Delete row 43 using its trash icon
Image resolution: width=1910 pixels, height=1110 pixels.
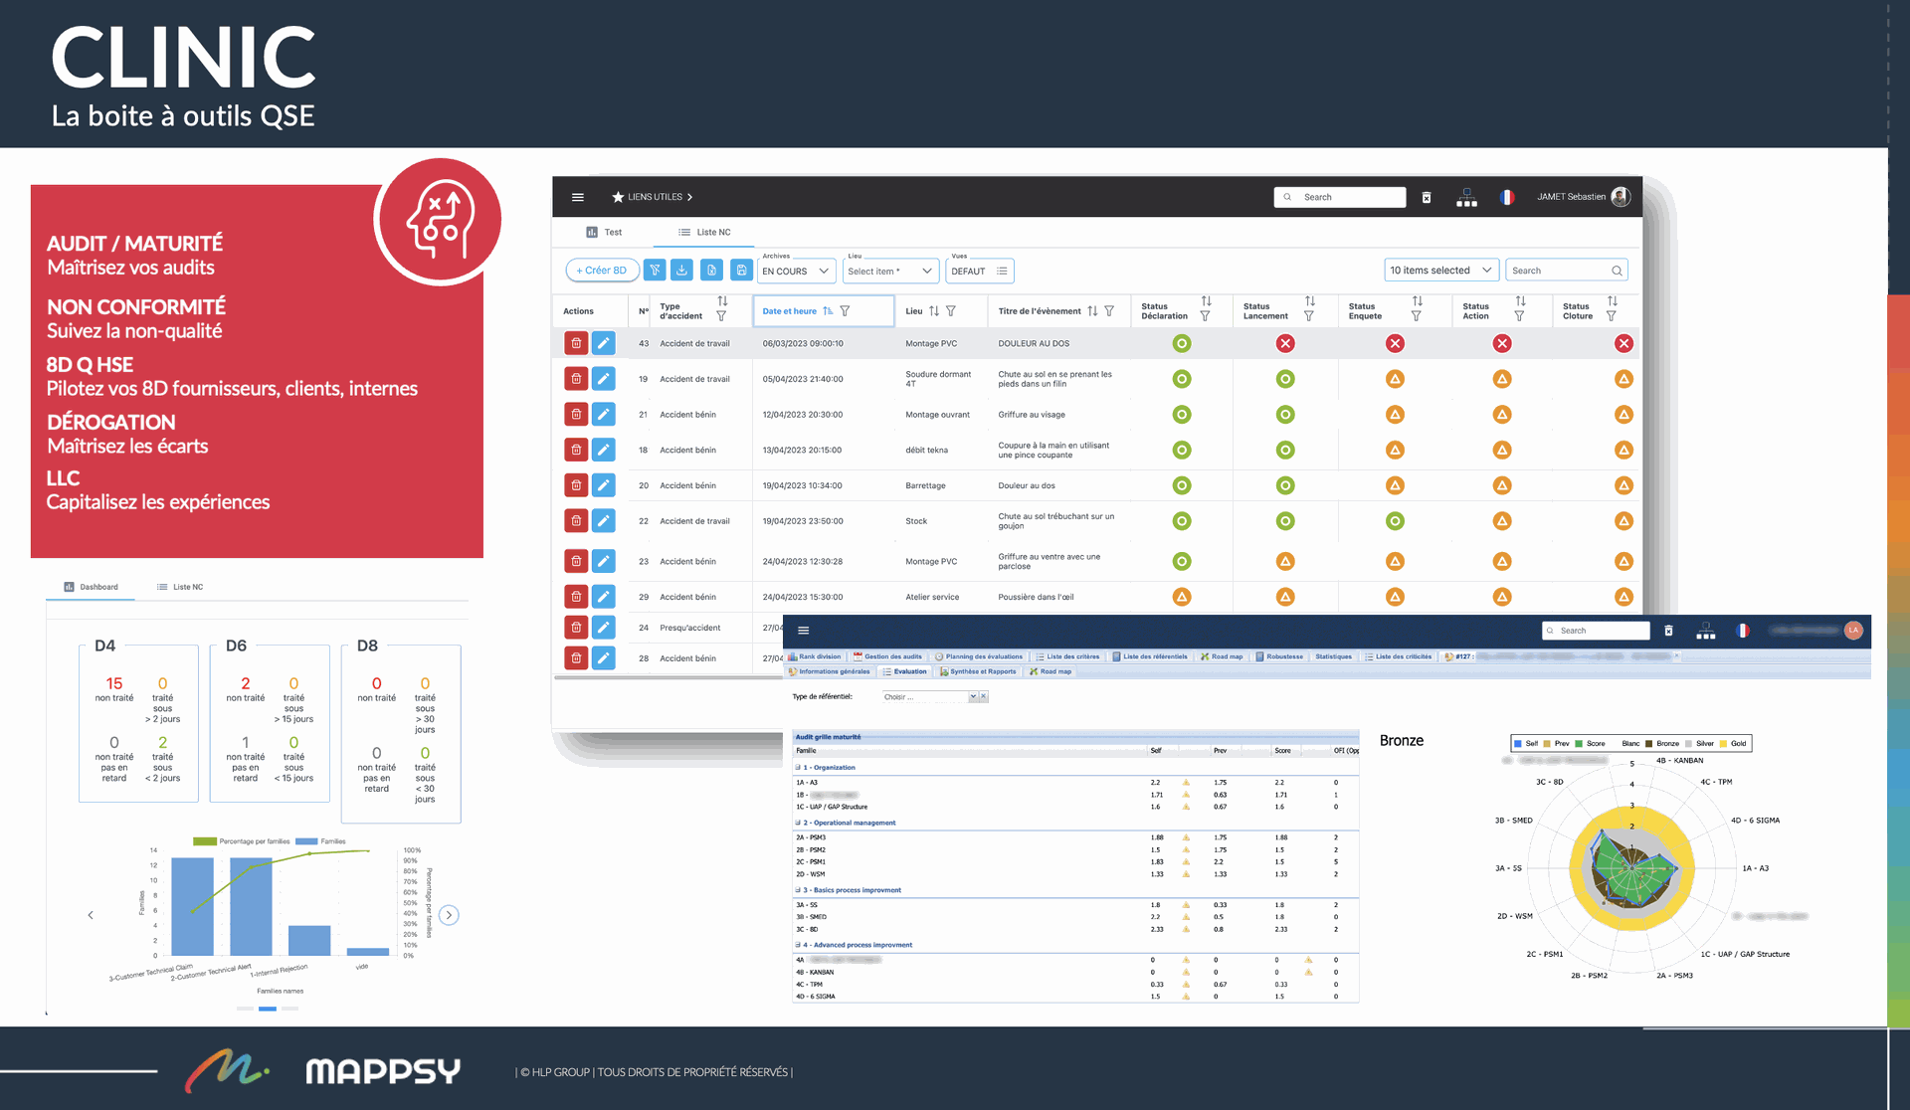pyautogui.click(x=576, y=342)
